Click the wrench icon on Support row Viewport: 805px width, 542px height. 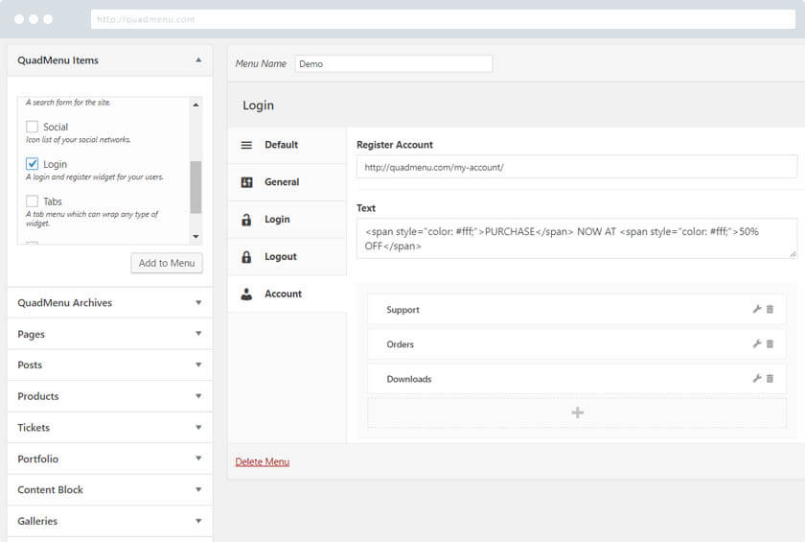(x=757, y=310)
